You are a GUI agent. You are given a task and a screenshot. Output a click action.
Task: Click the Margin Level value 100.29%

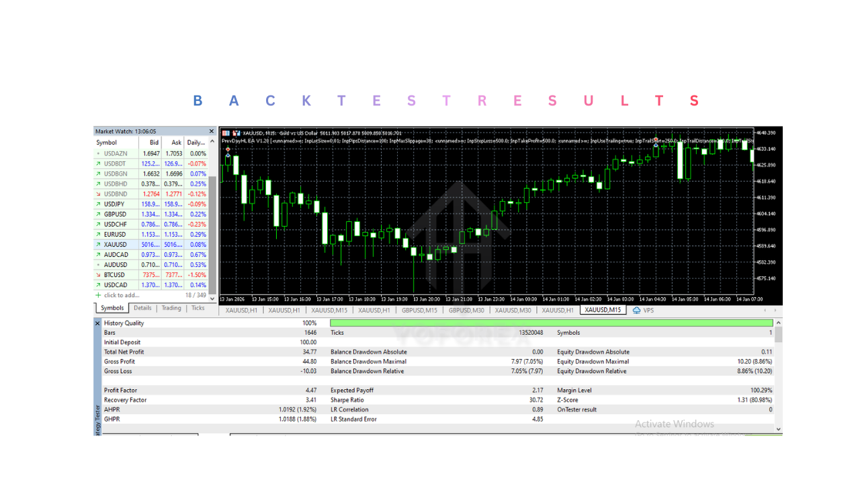click(x=761, y=391)
